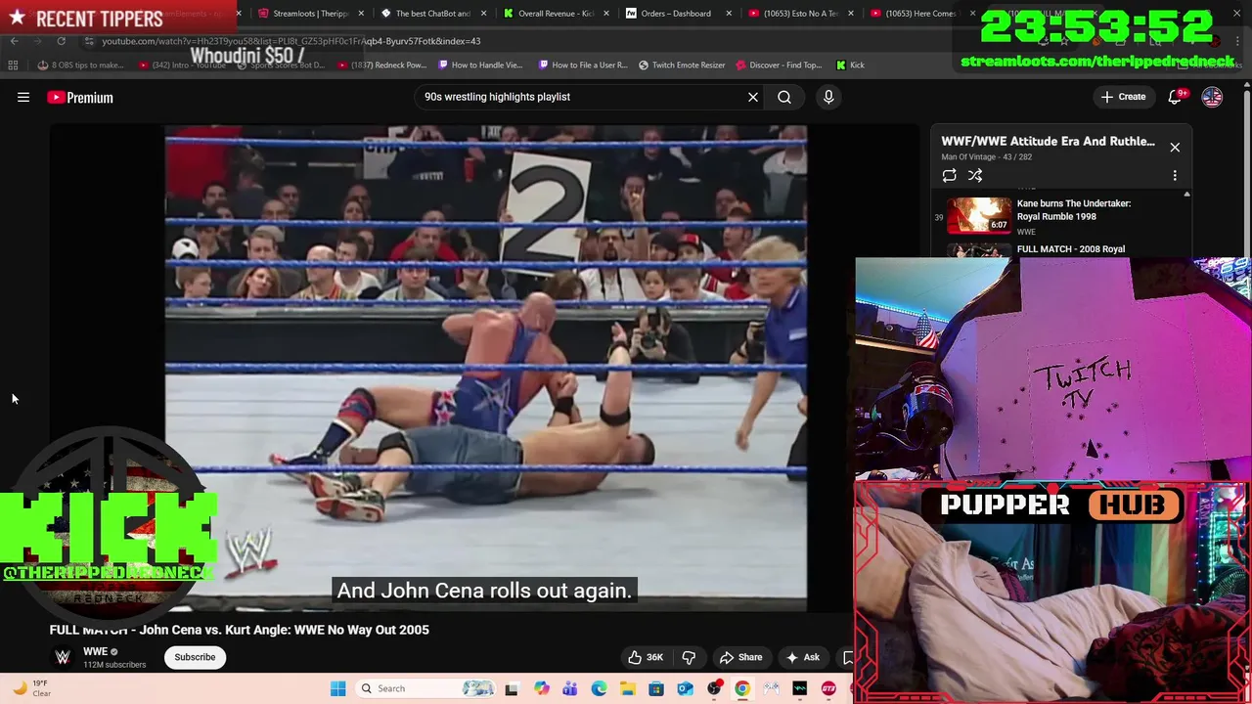This screenshot has height=704, width=1252.
Task: Open How to Handle Vie... bookmark
Action: pyautogui.click(x=480, y=65)
